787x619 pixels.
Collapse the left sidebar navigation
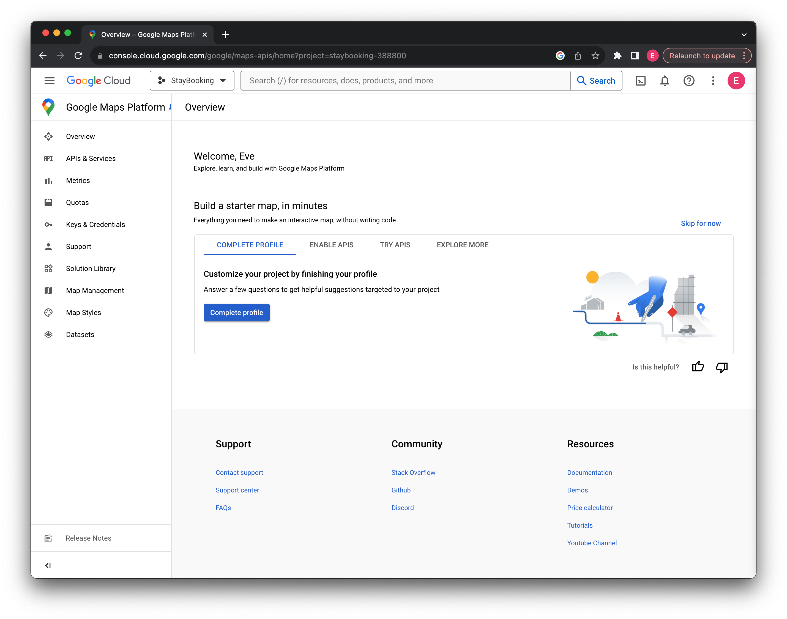point(48,565)
